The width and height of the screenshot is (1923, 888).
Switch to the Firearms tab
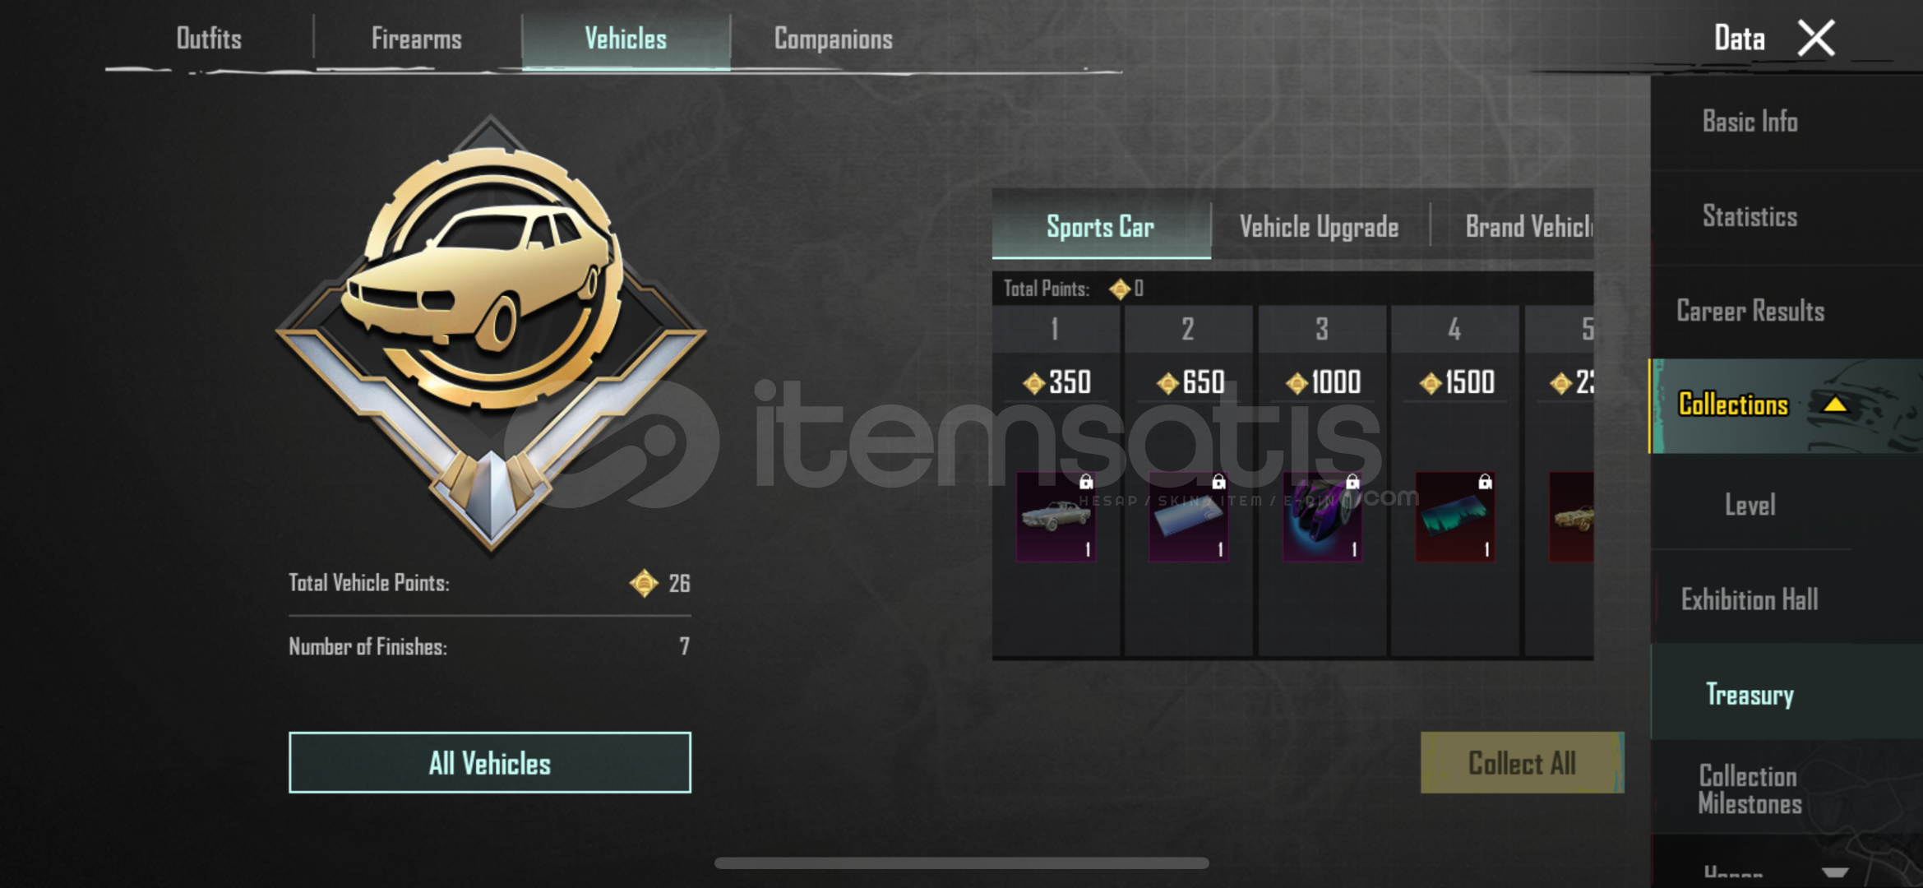[416, 39]
